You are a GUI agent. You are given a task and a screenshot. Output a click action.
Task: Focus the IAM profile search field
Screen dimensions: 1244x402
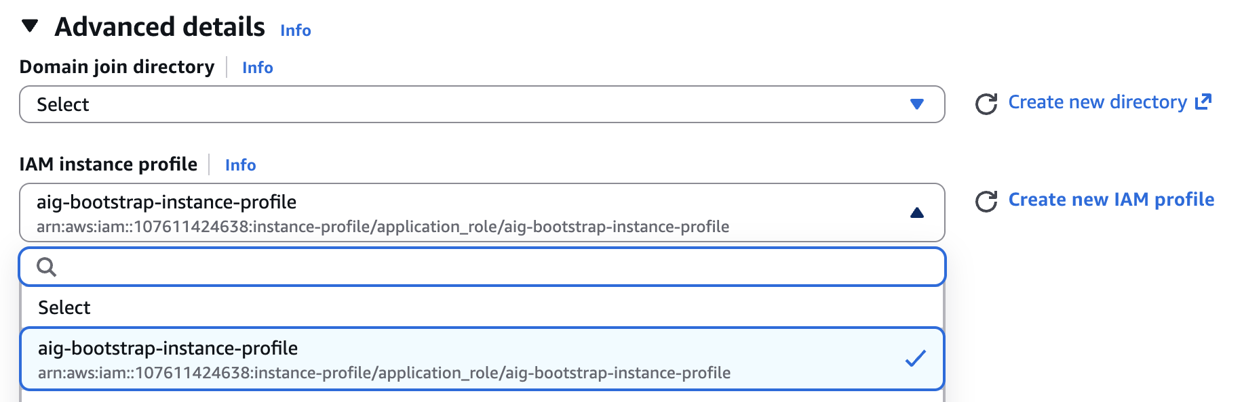(482, 267)
